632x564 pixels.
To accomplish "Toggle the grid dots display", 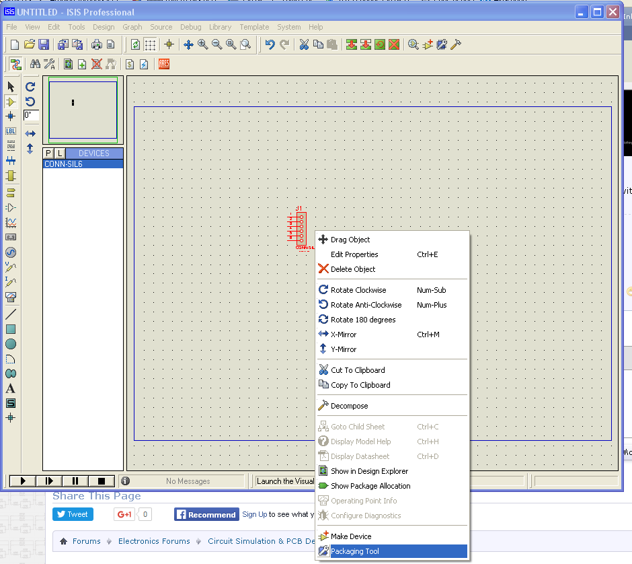I will 150,44.
